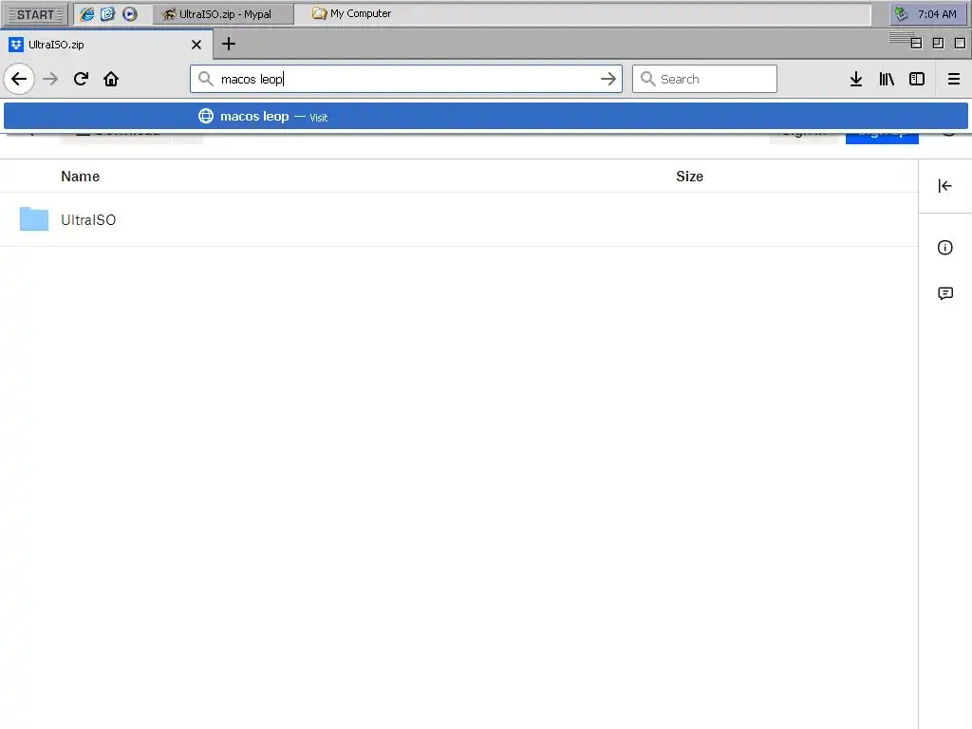Open the Library bookshelf icon
Screen dimensions: 972x729
887,79
